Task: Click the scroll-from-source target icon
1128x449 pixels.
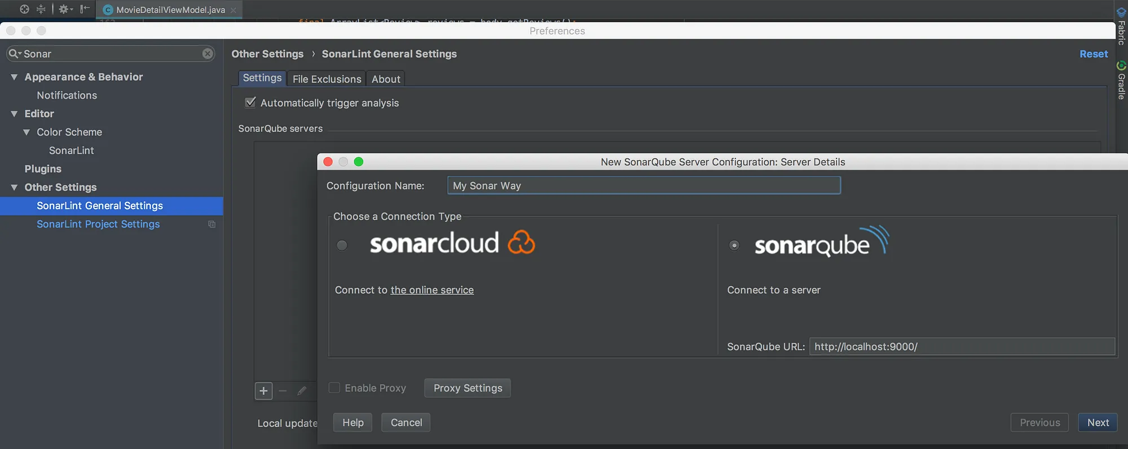Action: 24,9
